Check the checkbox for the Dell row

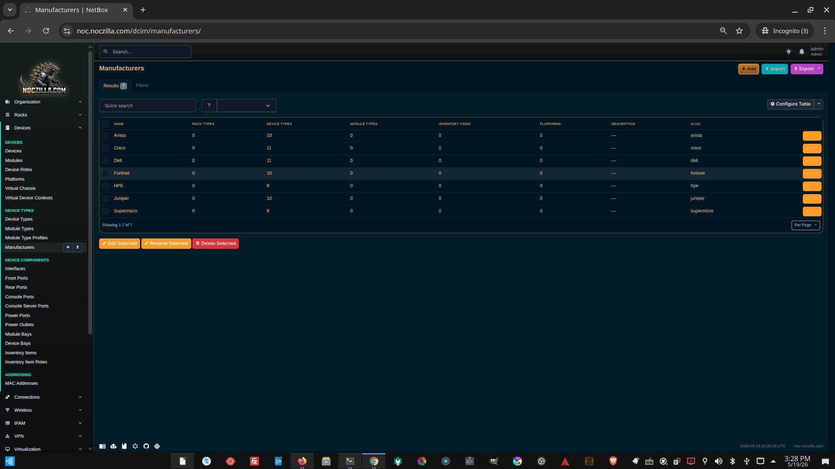point(105,161)
